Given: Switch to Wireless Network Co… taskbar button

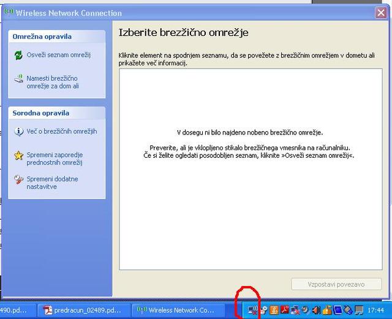Looking at the screenshot, I should pyautogui.click(x=178, y=310).
